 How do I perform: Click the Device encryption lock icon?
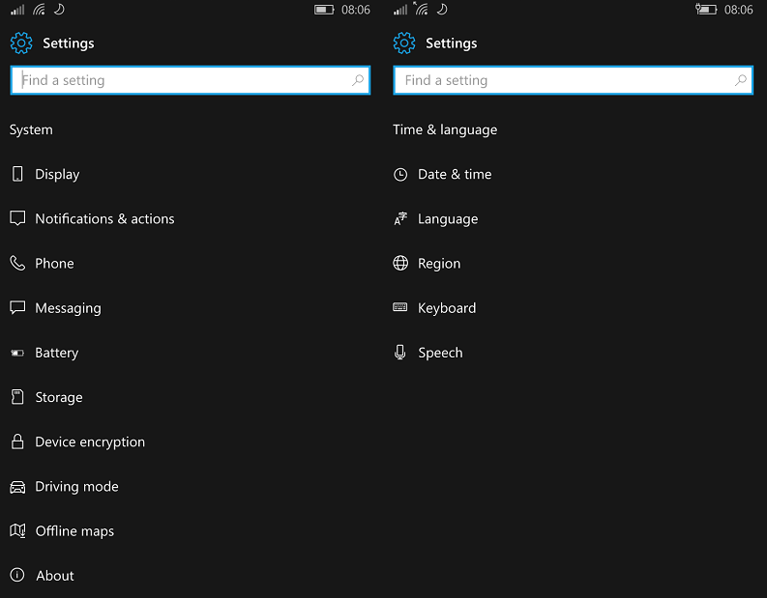17,441
